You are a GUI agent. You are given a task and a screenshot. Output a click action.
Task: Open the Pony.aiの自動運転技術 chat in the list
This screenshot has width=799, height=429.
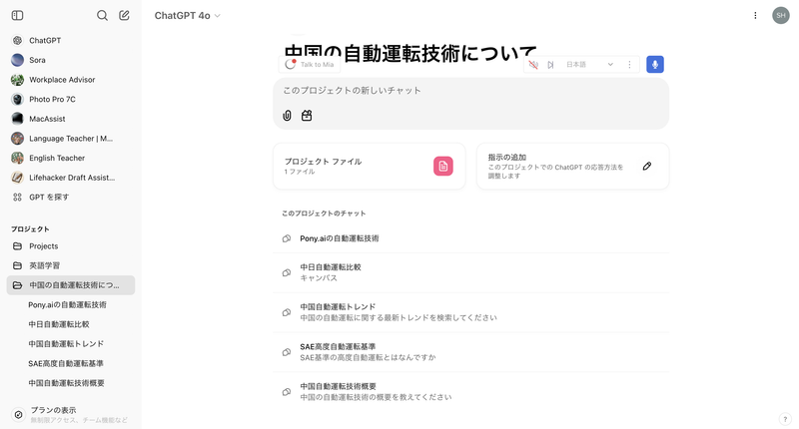point(470,238)
